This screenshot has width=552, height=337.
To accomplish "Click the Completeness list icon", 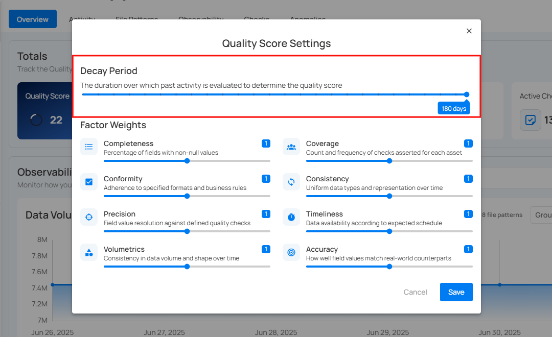I will click(89, 147).
